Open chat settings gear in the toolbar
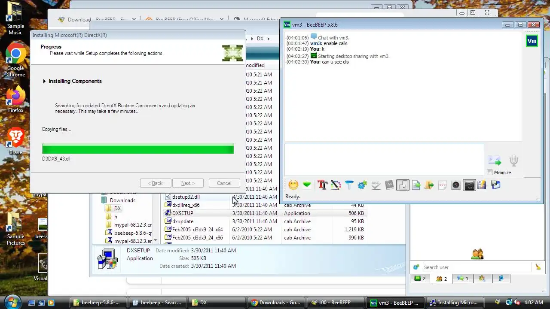The width and height of the screenshot is (550, 309). [x=362, y=185]
